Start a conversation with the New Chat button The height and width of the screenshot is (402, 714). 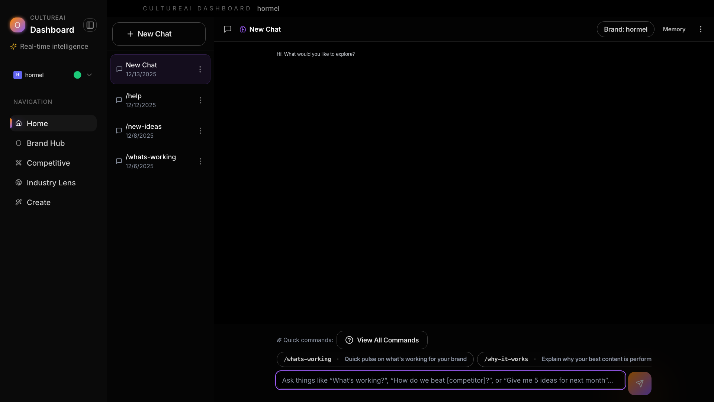(159, 34)
